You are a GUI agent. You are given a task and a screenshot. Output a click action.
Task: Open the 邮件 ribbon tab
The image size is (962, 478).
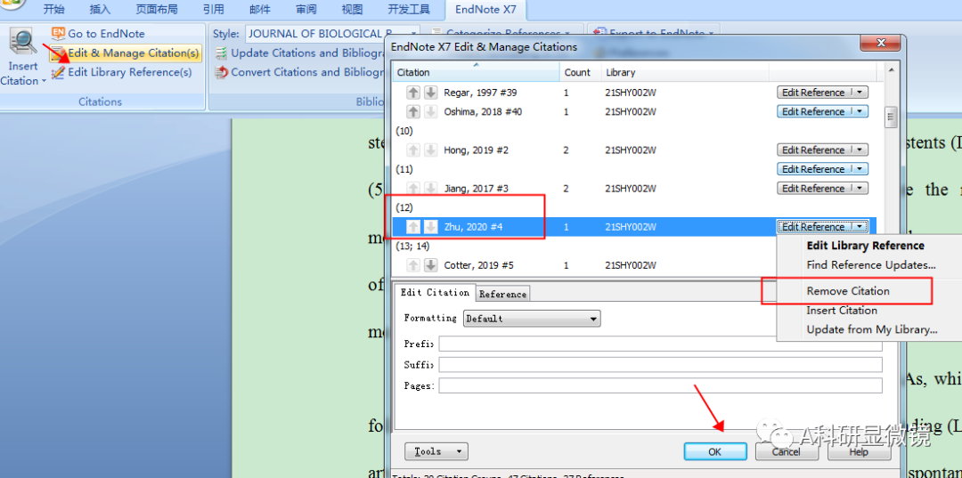pos(259,9)
